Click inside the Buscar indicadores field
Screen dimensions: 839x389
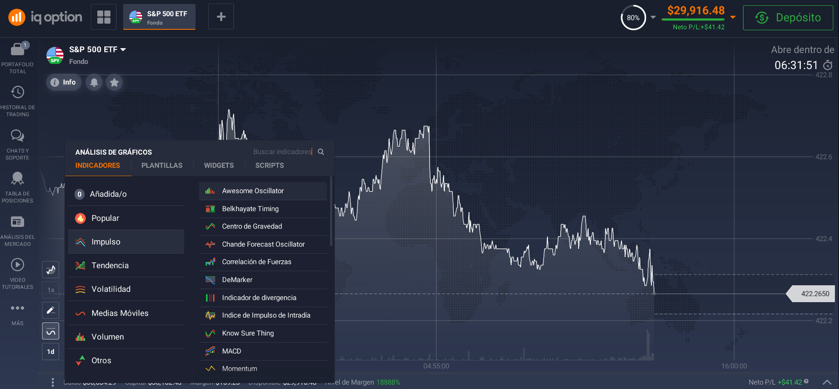(x=282, y=152)
